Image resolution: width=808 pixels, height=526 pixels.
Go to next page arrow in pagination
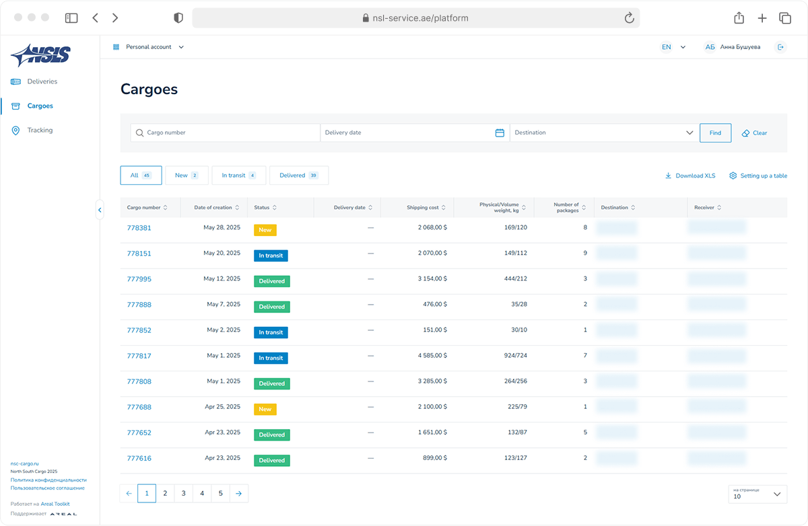[239, 494]
